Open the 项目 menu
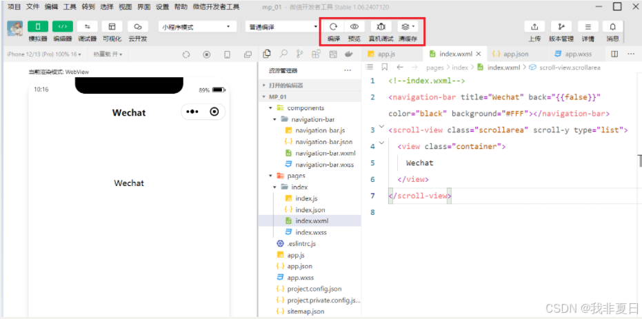 [14, 7]
